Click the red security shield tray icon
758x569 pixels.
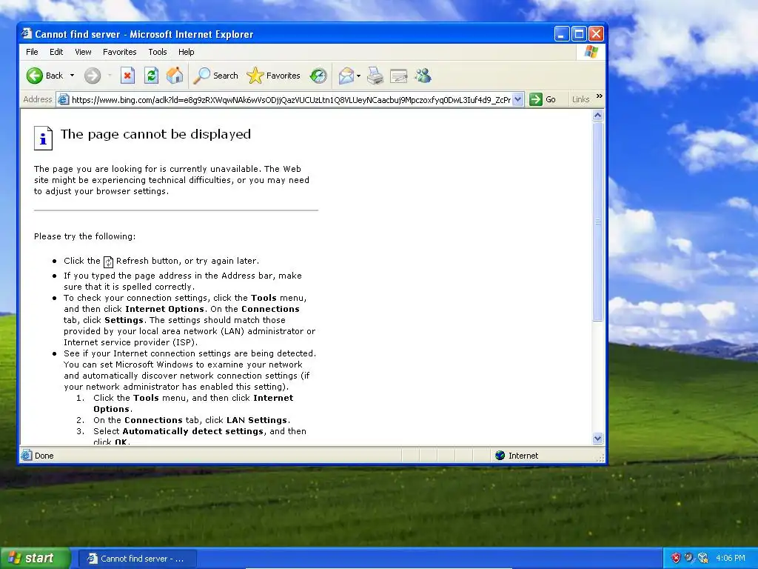(676, 558)
